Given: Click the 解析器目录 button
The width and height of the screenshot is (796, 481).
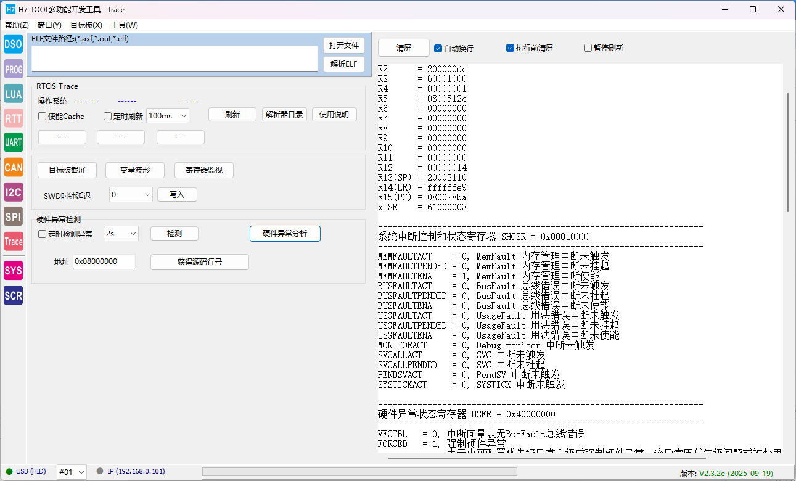Looking at the screenshot, I should (285, 115).
